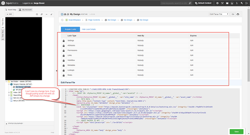Screen dimensions: 250x135
Task: Open the SearchReplace breadcrumb link
Action: coord(75,20)
